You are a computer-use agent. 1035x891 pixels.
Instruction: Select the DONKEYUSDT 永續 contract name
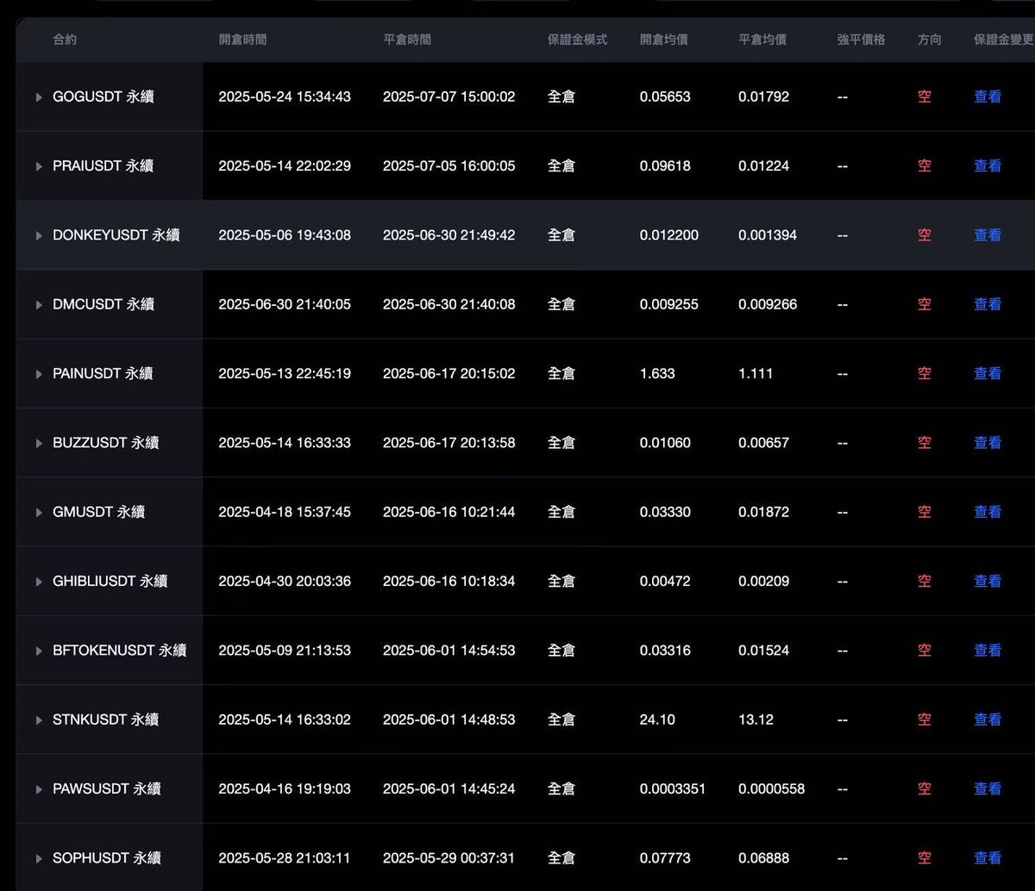point(116,234)
